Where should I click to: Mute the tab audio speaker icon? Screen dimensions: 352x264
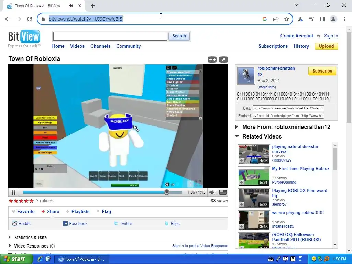point(71,6)
